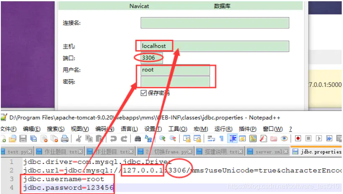Click the Synchronize Vertical Scrolling icon

click(x=187, y=139)
